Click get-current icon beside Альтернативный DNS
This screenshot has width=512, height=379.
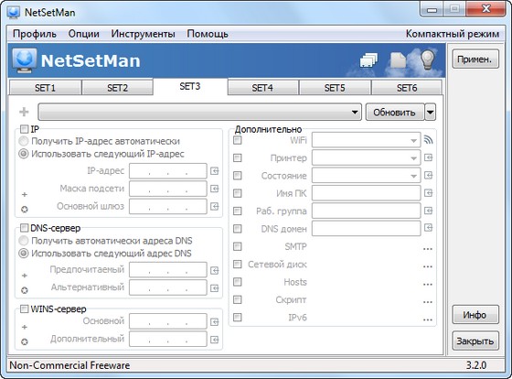tap(214, 288)
